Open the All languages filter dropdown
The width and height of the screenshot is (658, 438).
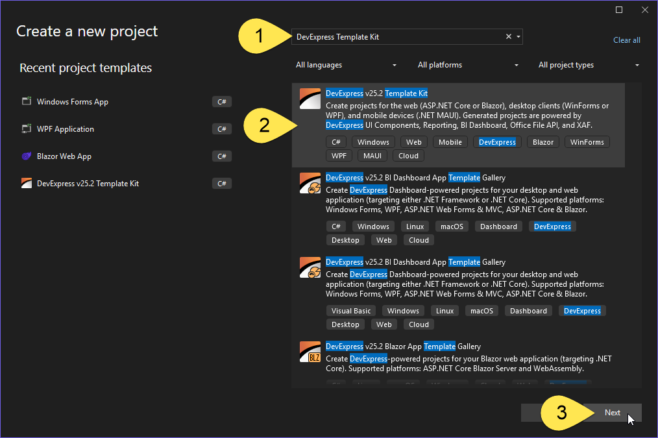coord(346,65)
